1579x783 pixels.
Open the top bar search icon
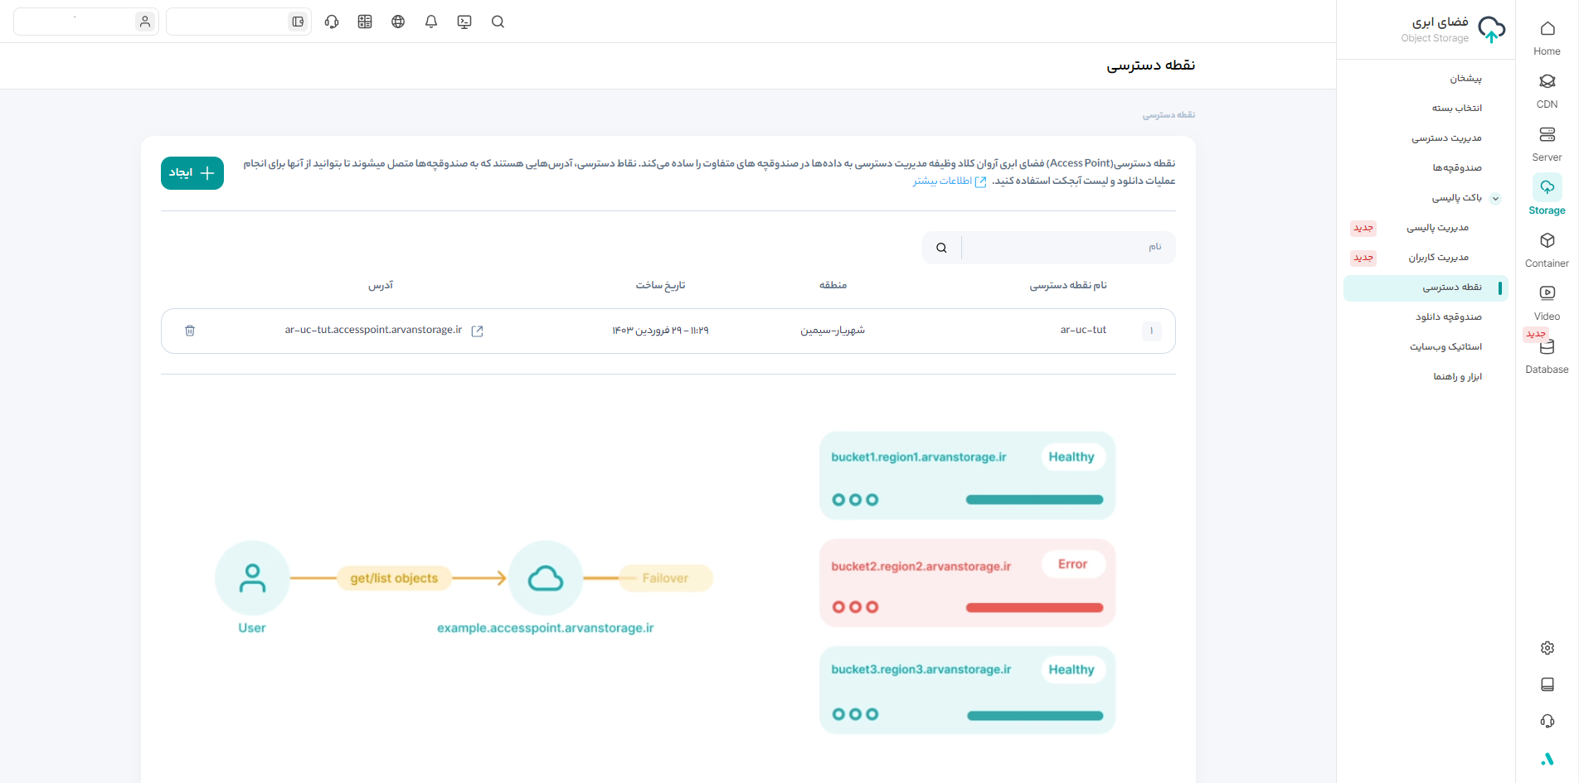498,22
